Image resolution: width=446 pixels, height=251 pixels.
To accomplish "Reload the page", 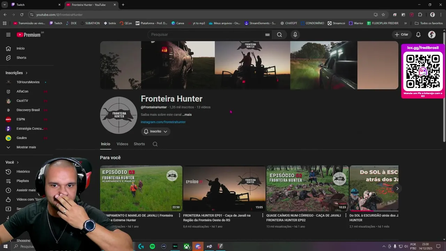I will tap(22, 15).
